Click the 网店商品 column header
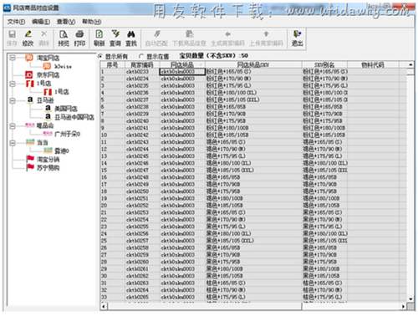The width and height of the screenshot is (418, 316). click(x=182, y=65)
